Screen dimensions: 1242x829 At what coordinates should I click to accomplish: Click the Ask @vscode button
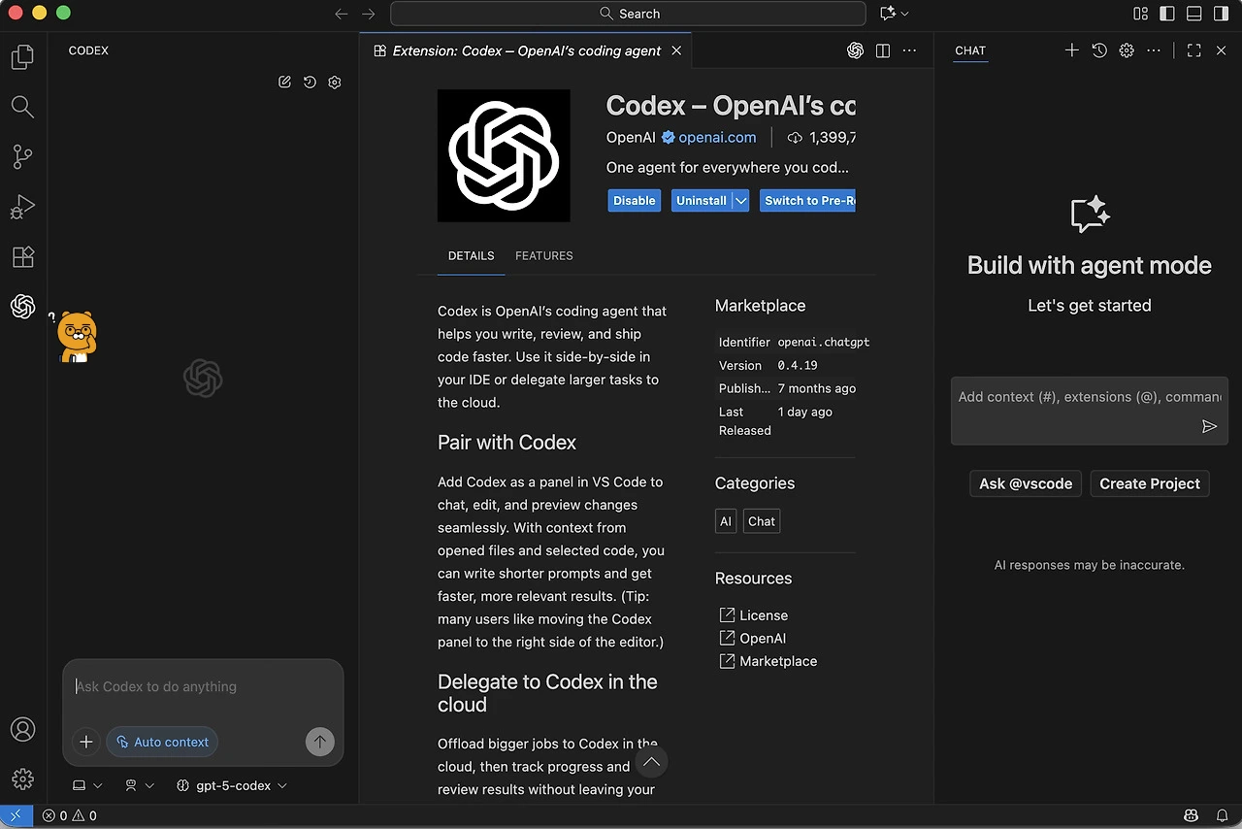[x=1026, y=483]
